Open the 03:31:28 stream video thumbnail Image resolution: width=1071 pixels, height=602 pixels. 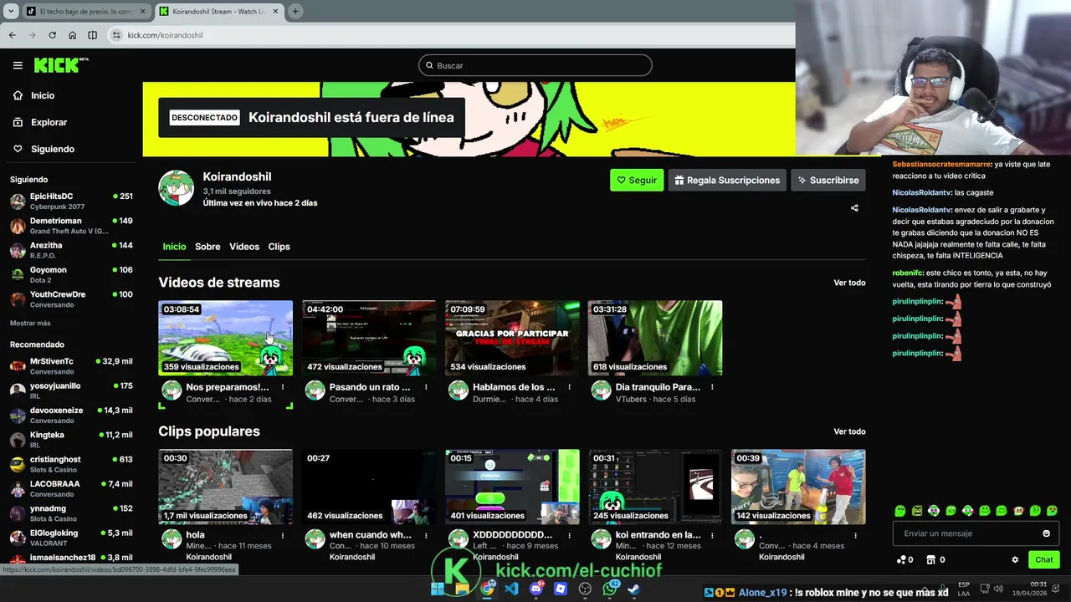655,338
